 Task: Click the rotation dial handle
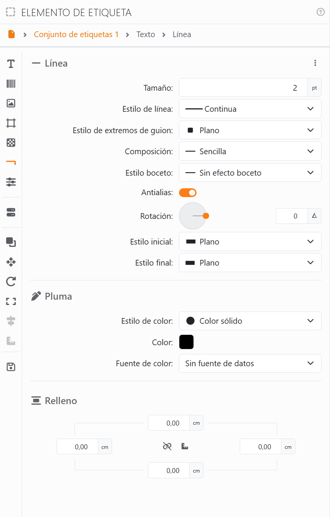coord(206,216)
